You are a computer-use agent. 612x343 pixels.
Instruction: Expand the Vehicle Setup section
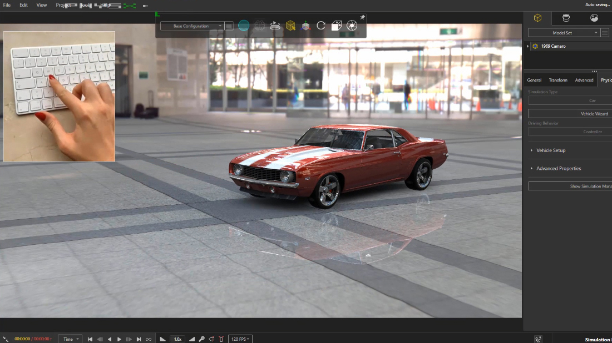pos(551,150)
